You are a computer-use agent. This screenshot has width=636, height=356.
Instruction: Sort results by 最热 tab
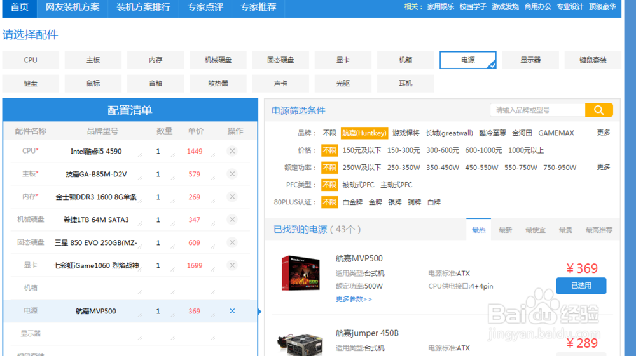click(x=479, y=229)
